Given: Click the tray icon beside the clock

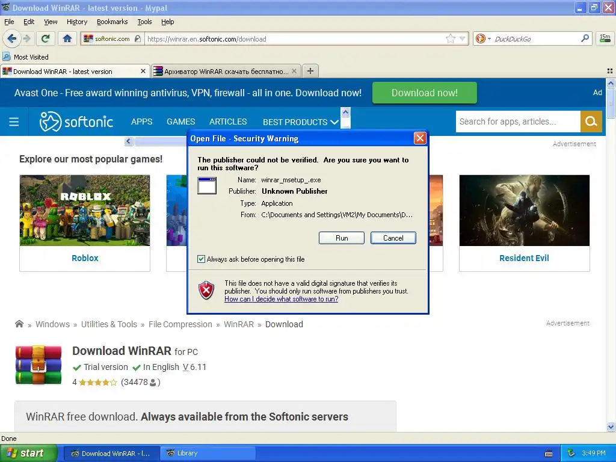Looking at the screenshot, I should 571,453.
